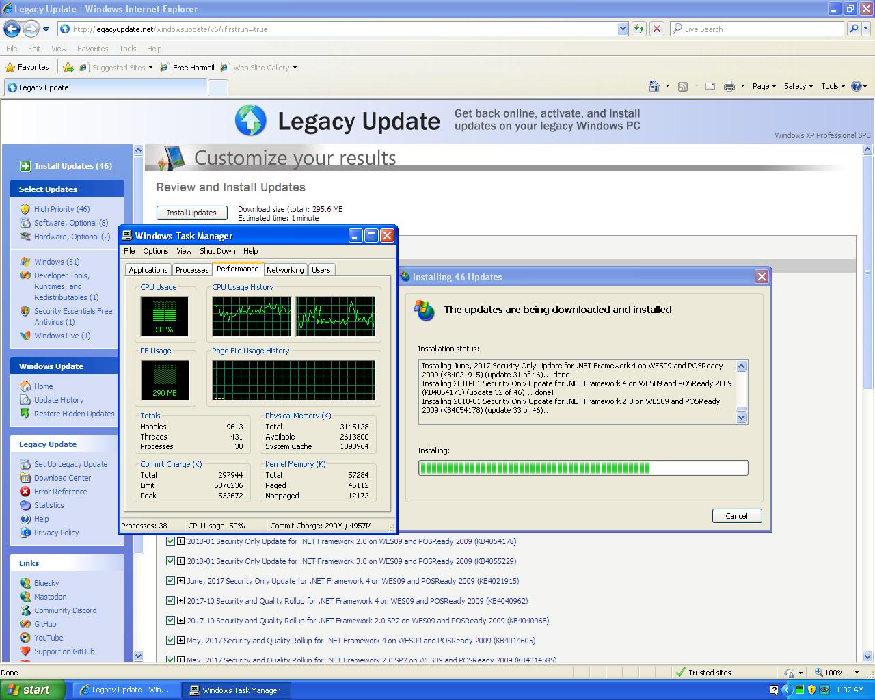875x700 pixels.
Task: Click the RSS feeds icon
Action: point(682,86)
